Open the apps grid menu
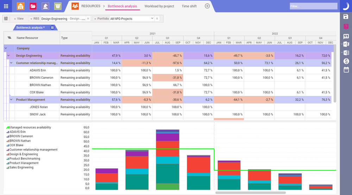352x195 pixels. 6,6
